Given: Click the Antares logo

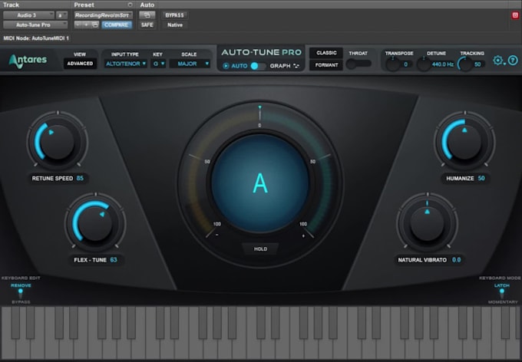Looking at the screenshot, I should click(x=28, y=61).
